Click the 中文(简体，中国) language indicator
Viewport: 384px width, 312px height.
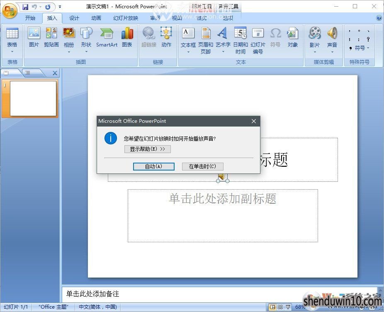pos(98,307)
